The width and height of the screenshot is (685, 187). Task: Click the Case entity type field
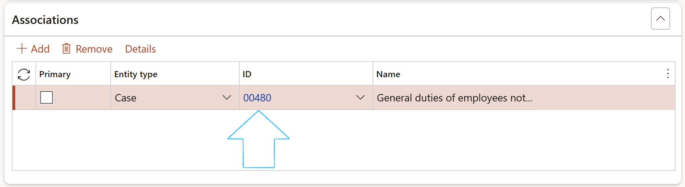click(x=165, y=98)
